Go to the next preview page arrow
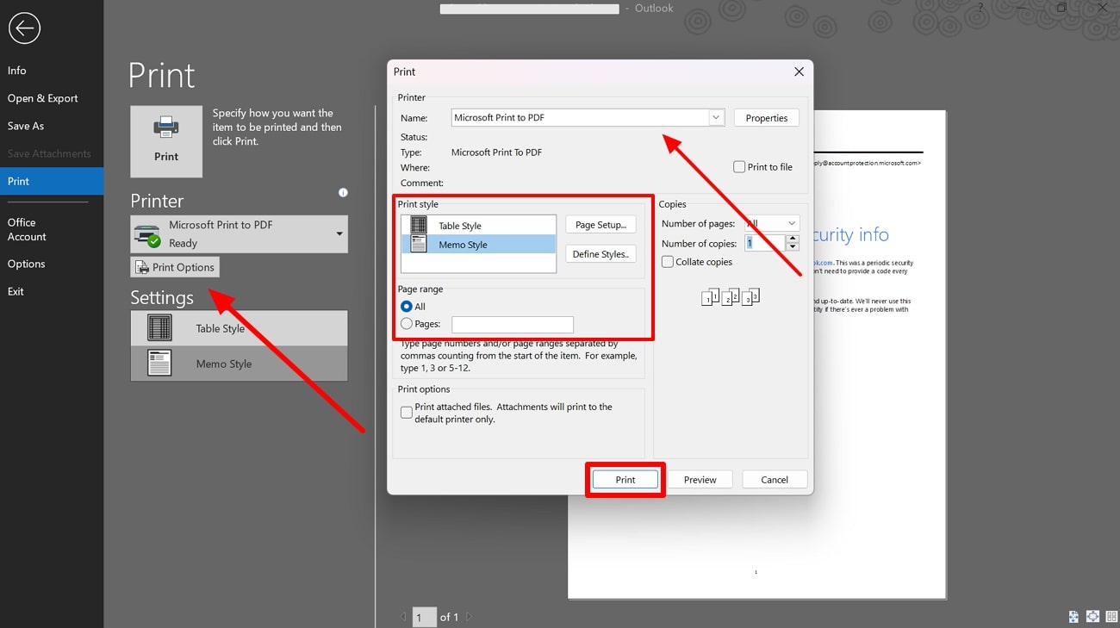This screenshot has height=628, width=1120. pos(469,617)
